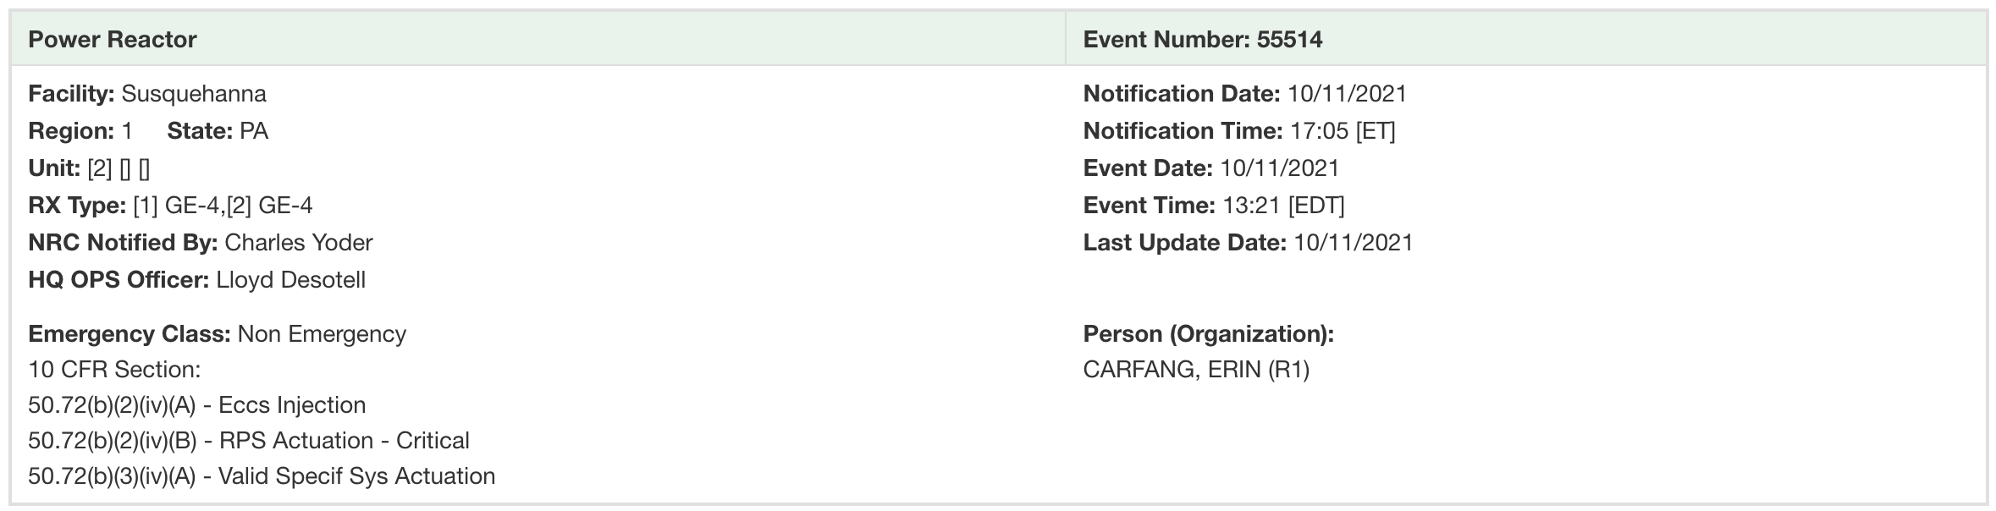Select NRC Notified By Charles Yoder
The height and width of the screenshot is (511, 1996).
pyautogui.click(x=201, y=243)
